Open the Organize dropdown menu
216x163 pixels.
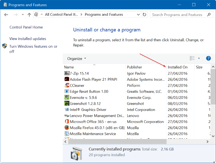click(77, 59)
